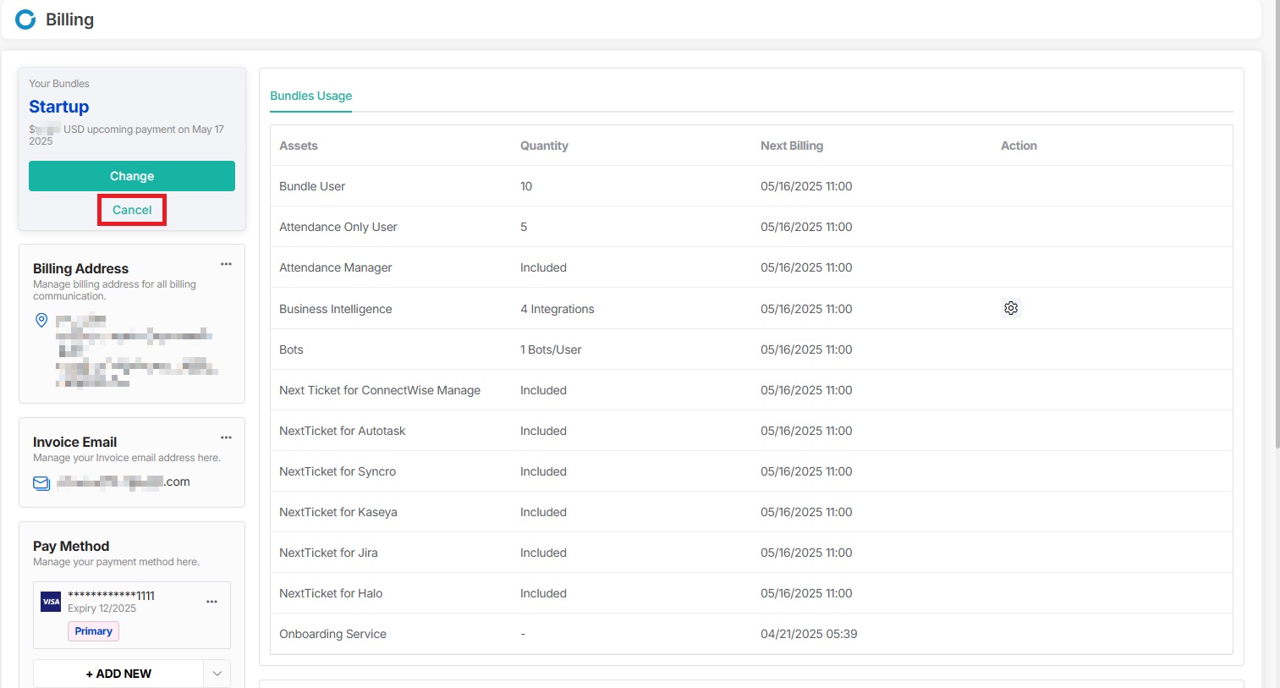
Task: Select the Onboarding Service row
Action: 332,634
